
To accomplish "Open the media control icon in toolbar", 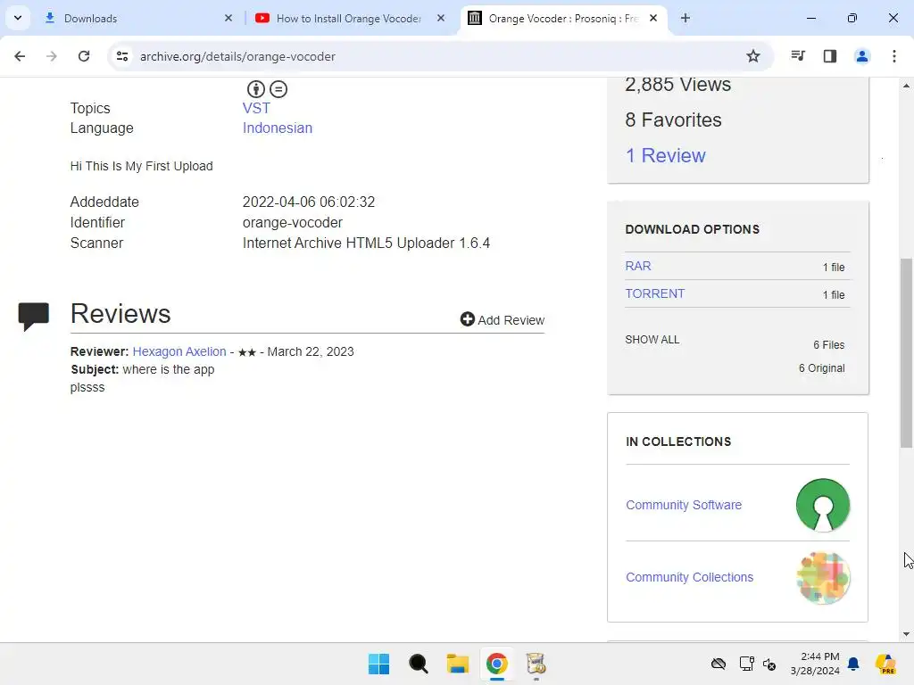I will 798,56.
